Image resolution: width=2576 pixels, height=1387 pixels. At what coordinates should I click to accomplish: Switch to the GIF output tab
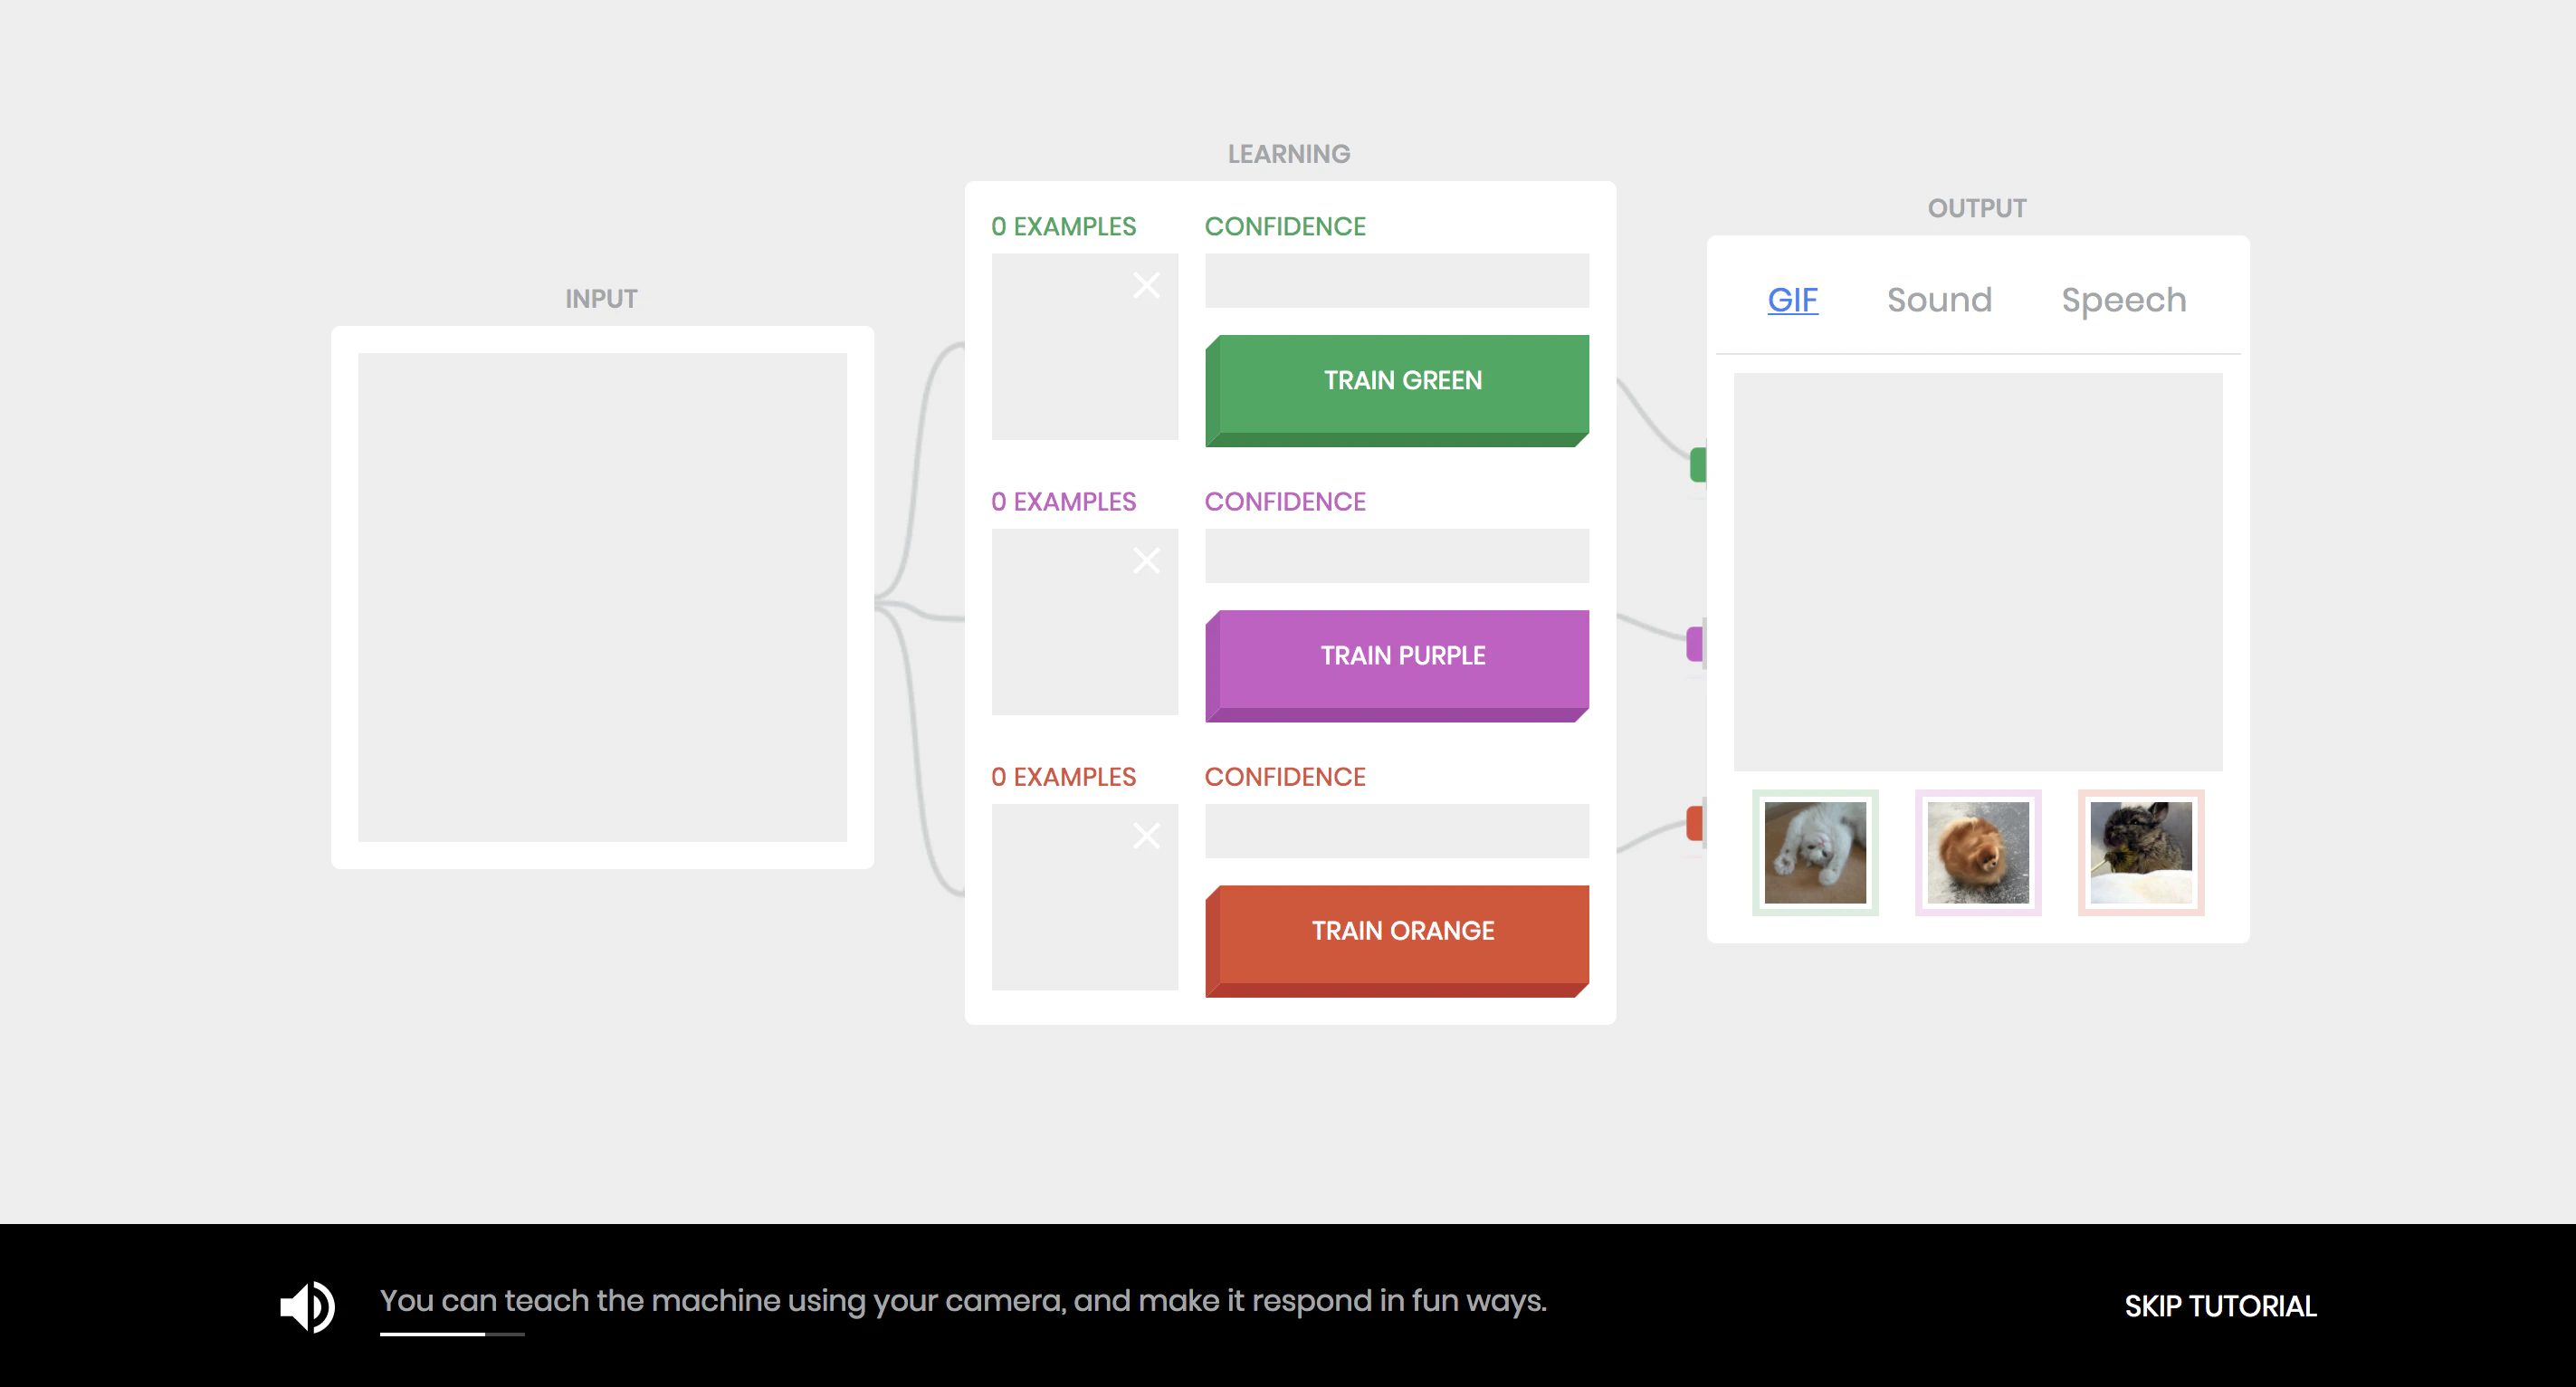pos(1792,300)
